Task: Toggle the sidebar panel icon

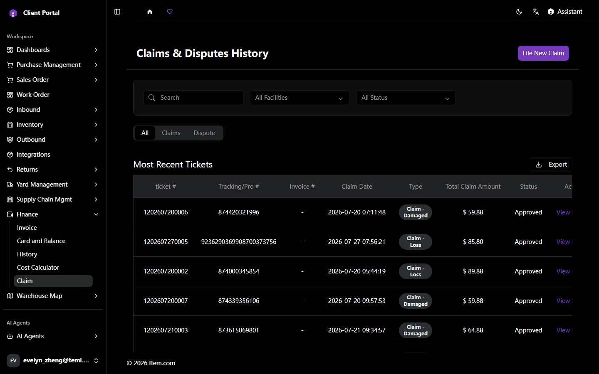Action: pyautogui.click(x=117, y=12)
